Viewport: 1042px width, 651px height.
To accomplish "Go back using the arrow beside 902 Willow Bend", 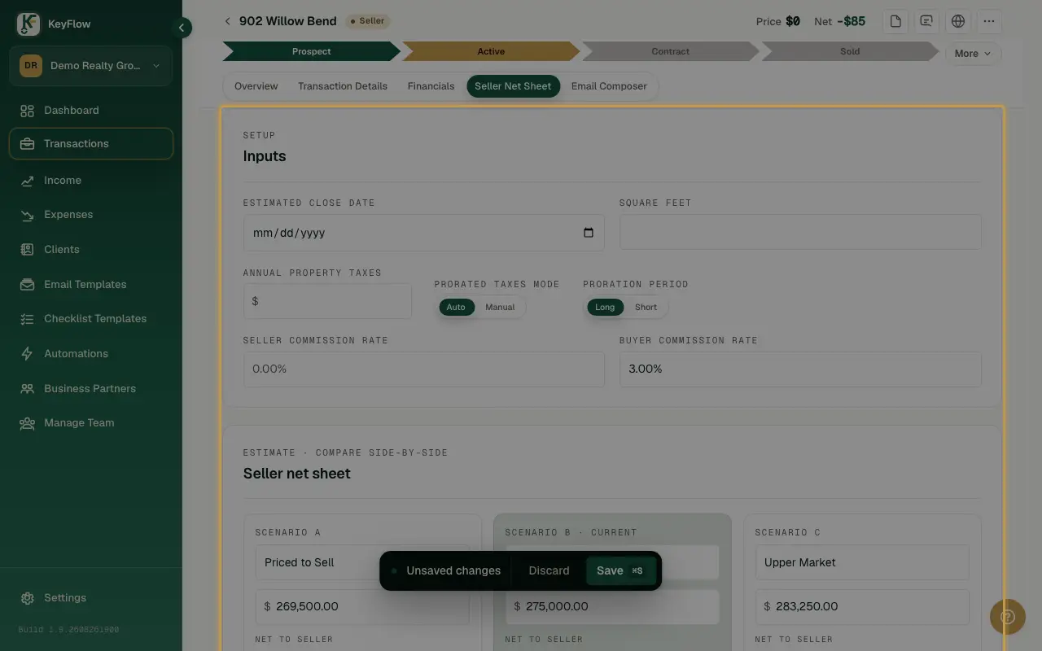I will coord(228,21).
